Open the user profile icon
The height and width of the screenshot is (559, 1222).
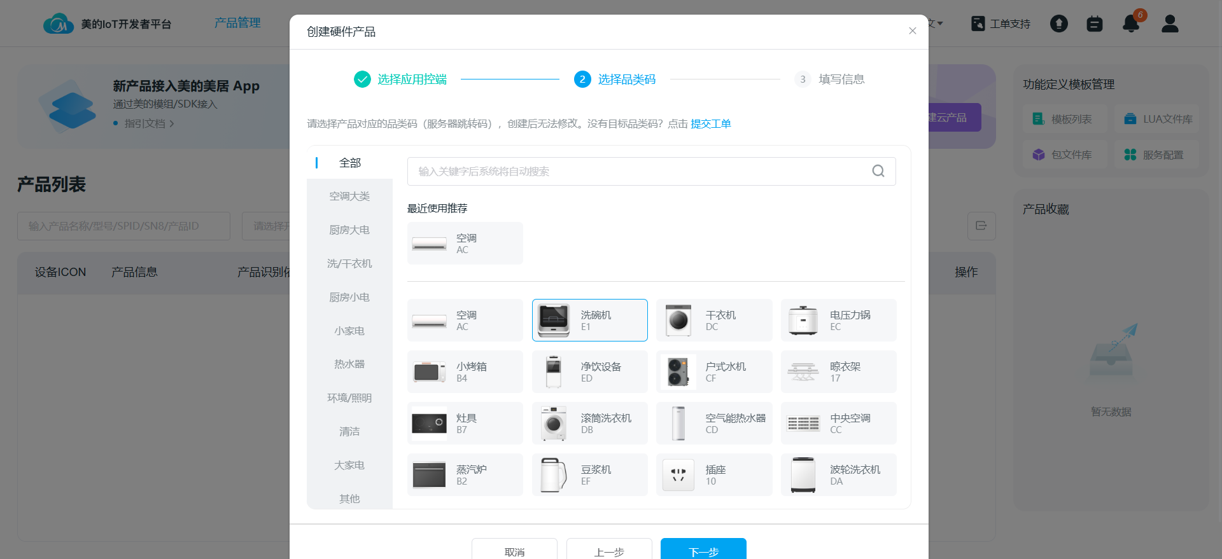click(x=1170, y=24)
